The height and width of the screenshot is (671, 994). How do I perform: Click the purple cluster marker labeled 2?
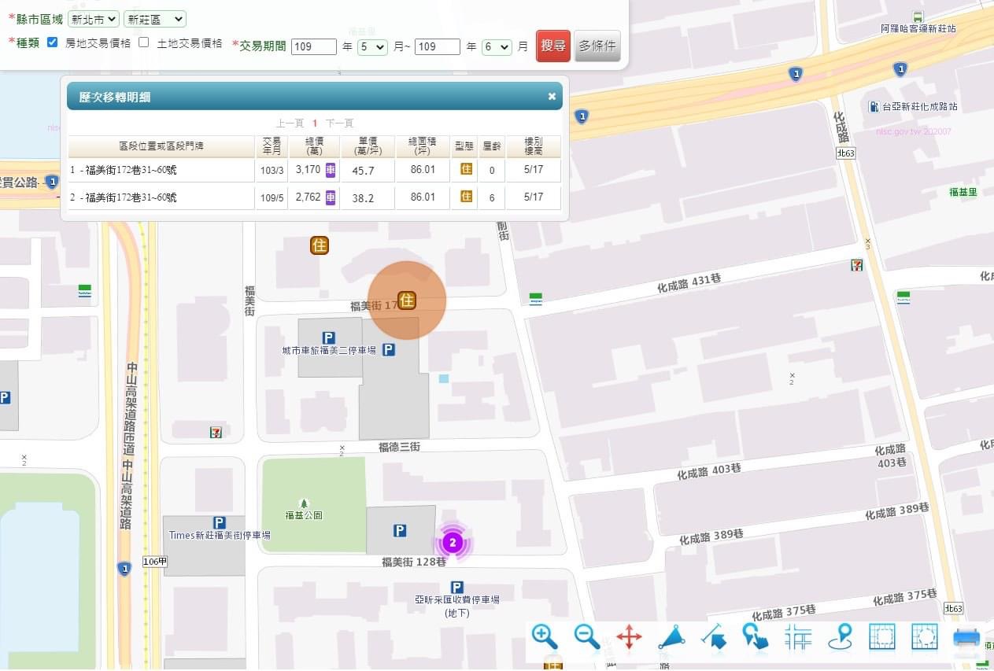452,542
